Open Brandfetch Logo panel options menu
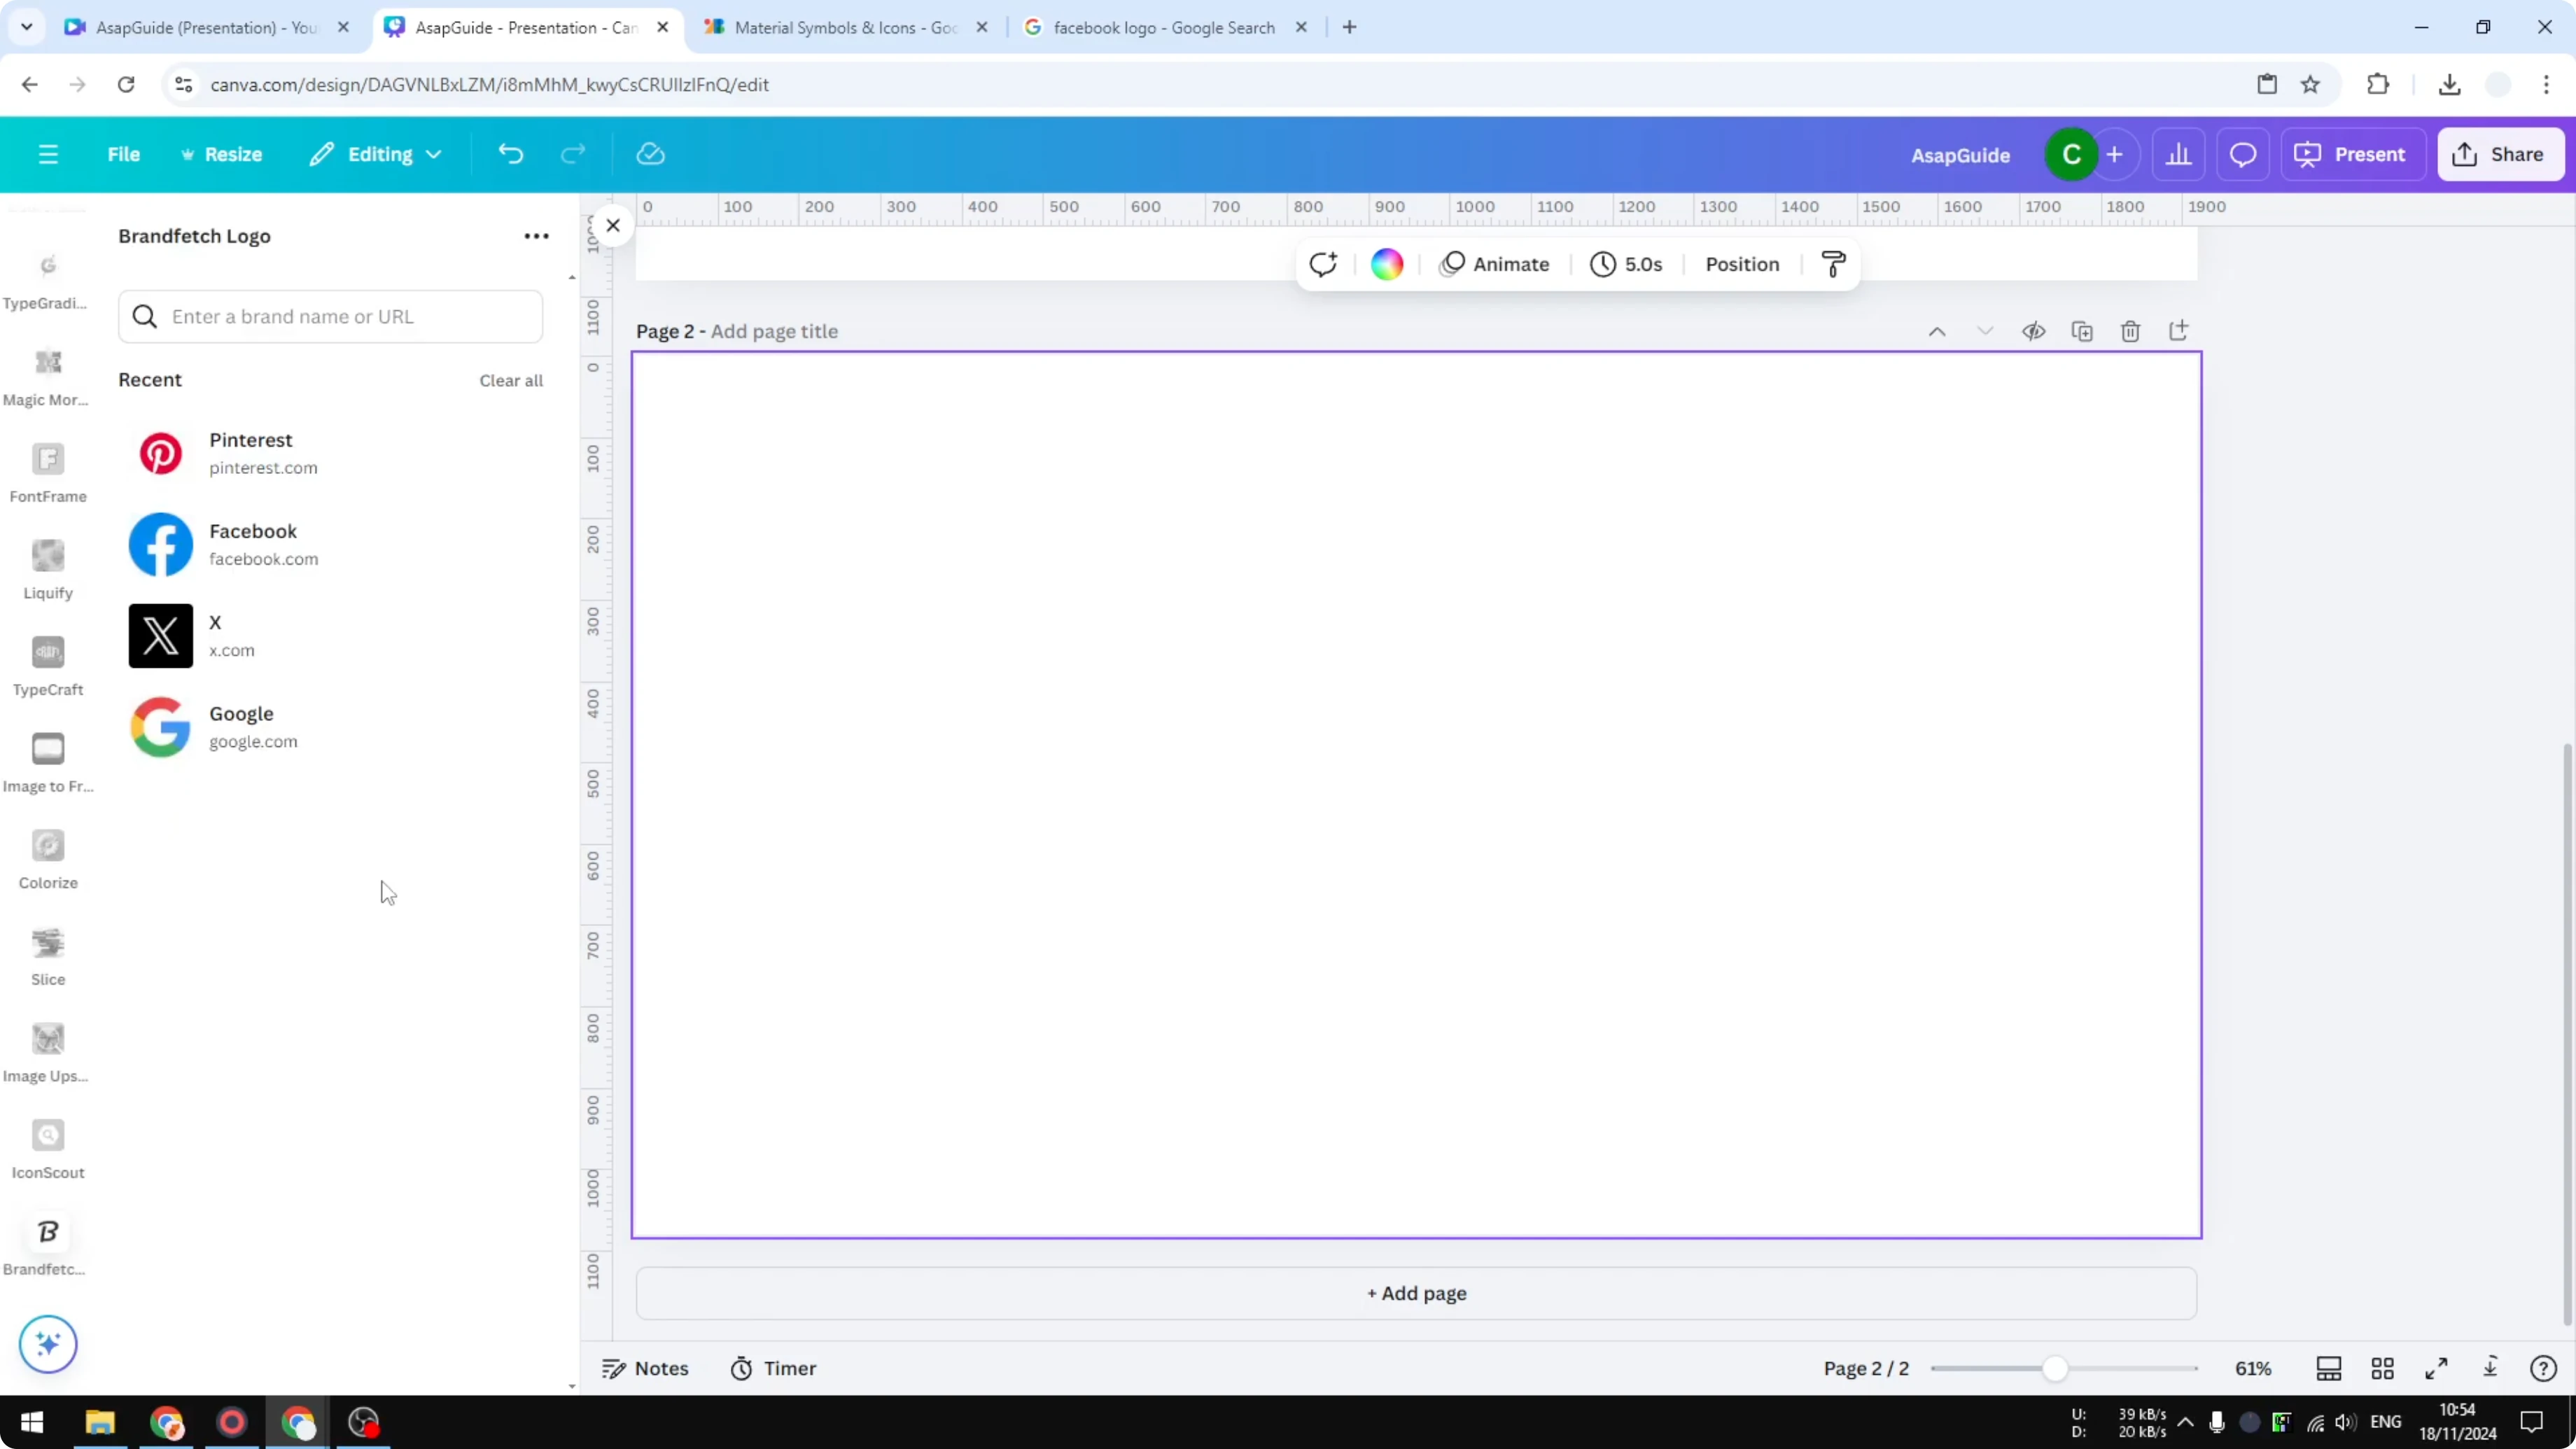This screenshot has width=2576, height=1449. pyautogui.click(x=536, y=236)
